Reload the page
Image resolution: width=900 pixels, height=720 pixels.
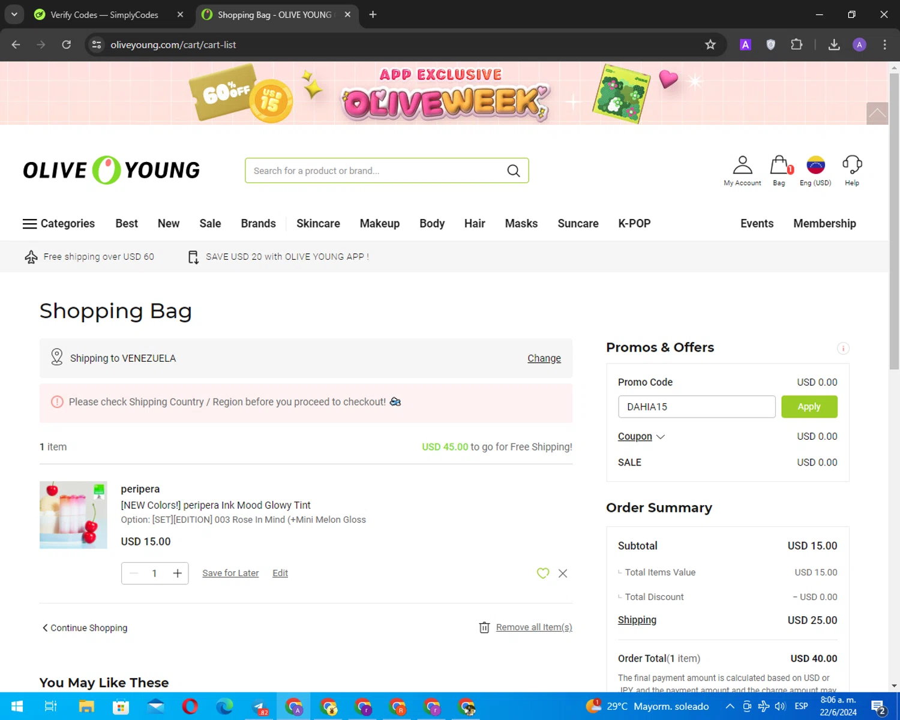tap(67, 44)
